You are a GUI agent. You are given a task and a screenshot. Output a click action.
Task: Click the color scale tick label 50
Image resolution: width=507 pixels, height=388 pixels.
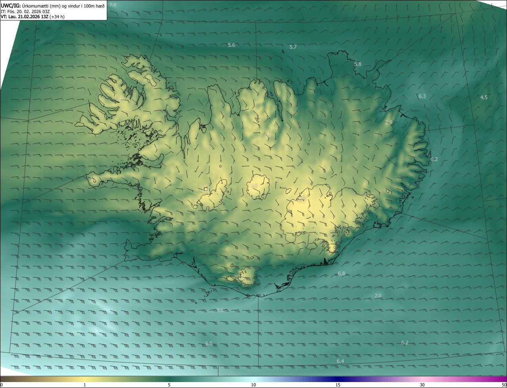coord(504,385)
